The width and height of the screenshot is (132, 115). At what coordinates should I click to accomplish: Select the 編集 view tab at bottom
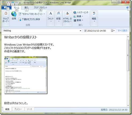tap(7, 109)
